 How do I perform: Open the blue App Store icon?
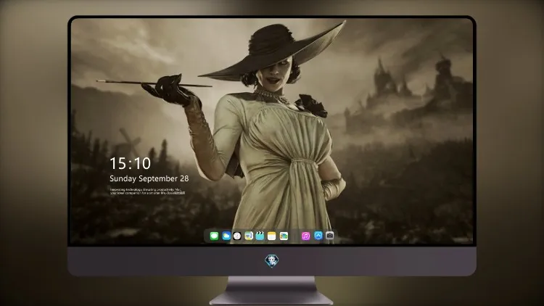point(318,236)
